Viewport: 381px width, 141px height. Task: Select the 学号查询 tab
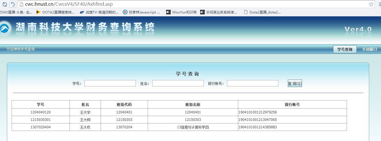pyautogui.click(x=345, y=49)
